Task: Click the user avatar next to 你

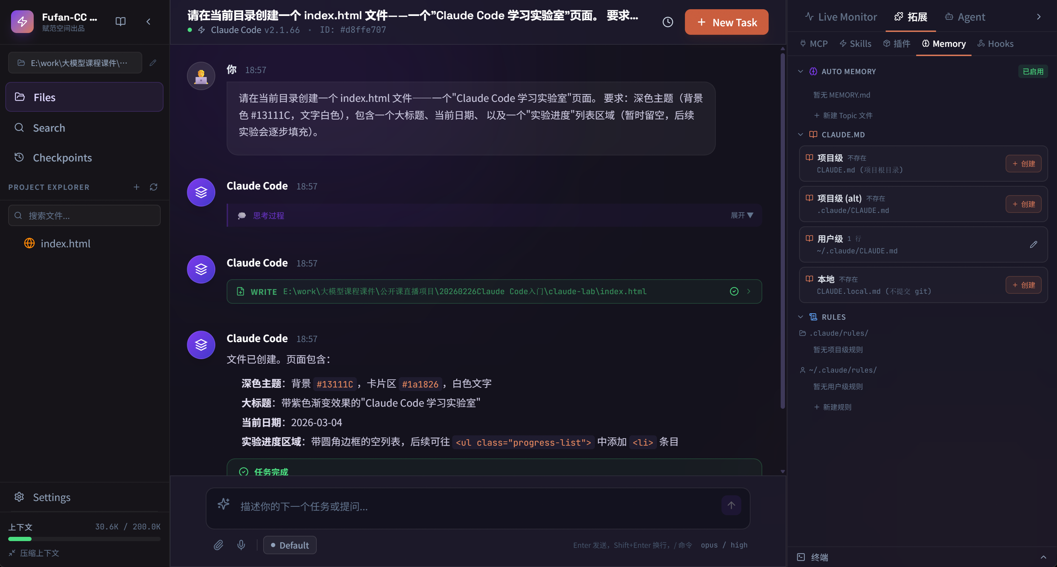Action: click(201, 76)
